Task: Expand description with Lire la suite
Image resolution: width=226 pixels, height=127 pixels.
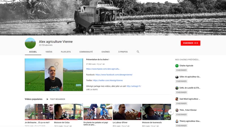Action: point(92,89)
